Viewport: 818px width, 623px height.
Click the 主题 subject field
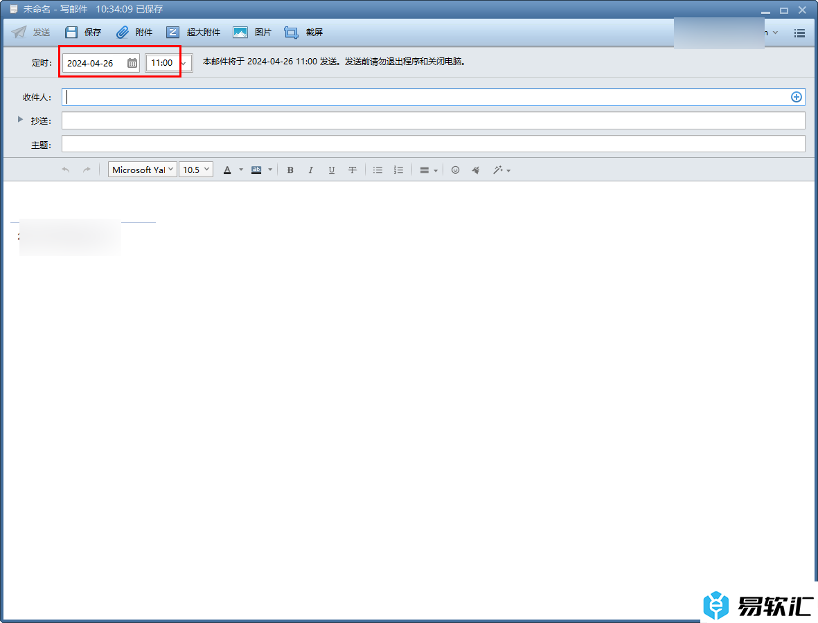click(433, 144)
